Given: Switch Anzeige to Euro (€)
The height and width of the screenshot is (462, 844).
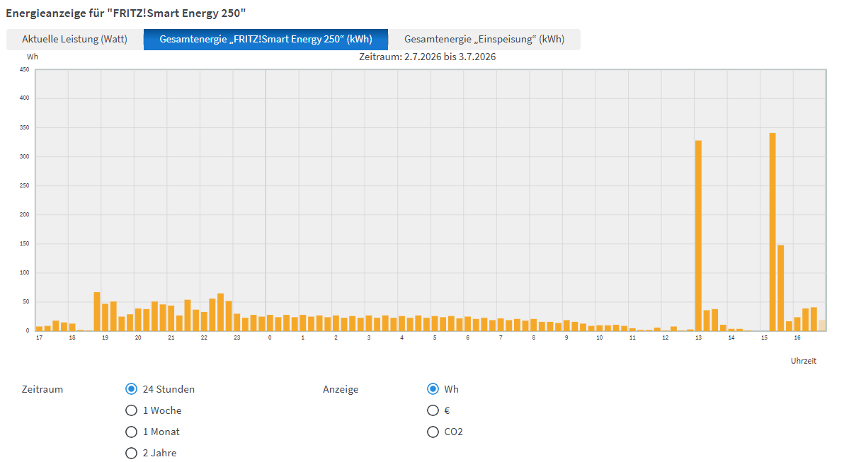Looking at the screenshot, I should pos(433,410).
